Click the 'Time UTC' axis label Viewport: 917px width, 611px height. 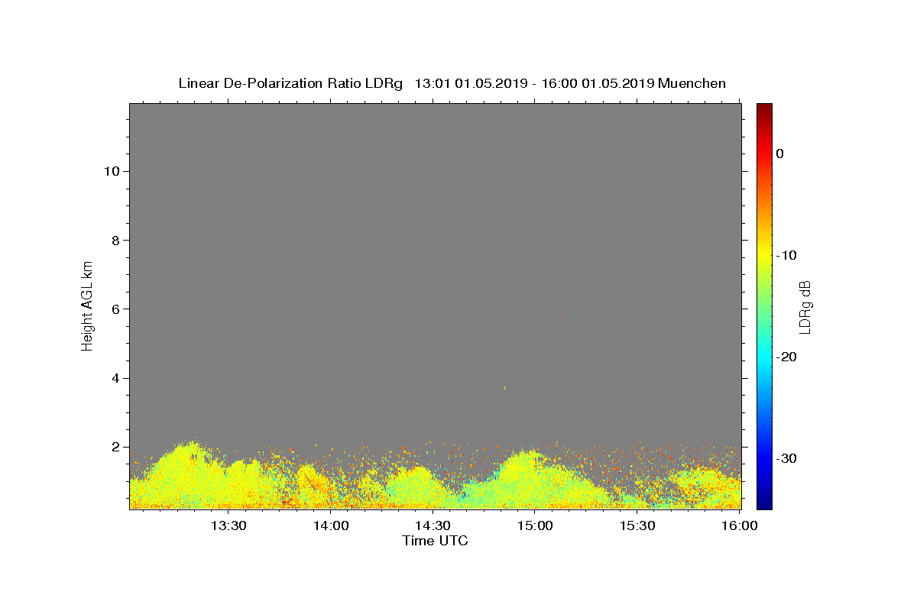pyautogui.click(x=435, y=541)
